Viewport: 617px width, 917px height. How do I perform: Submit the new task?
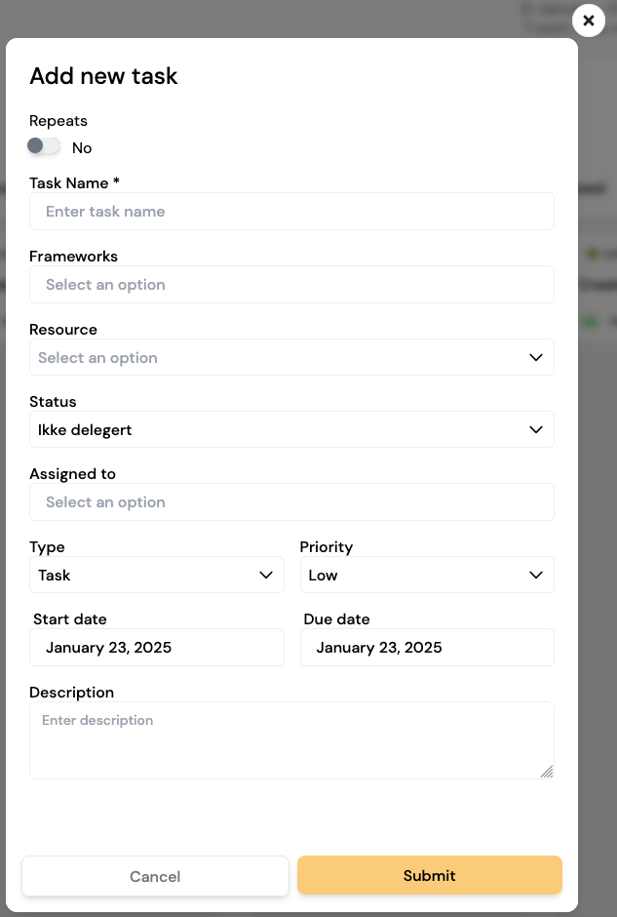pyautogui.click(x=430, y=875)
